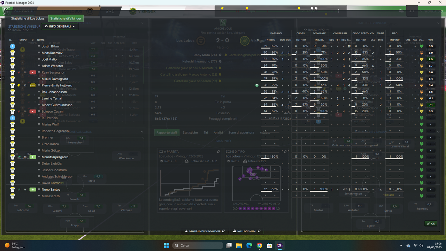Viewport: 446px width, 251px height.
Task: Select the Statistiche di Vikingur tab
Action: coord(66,18)
